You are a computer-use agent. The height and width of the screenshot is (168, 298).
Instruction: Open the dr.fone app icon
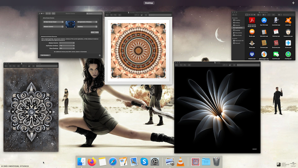point(288,43)
